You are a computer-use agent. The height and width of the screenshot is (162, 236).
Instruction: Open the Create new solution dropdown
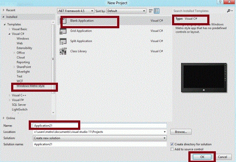click(x=100, y=138)
